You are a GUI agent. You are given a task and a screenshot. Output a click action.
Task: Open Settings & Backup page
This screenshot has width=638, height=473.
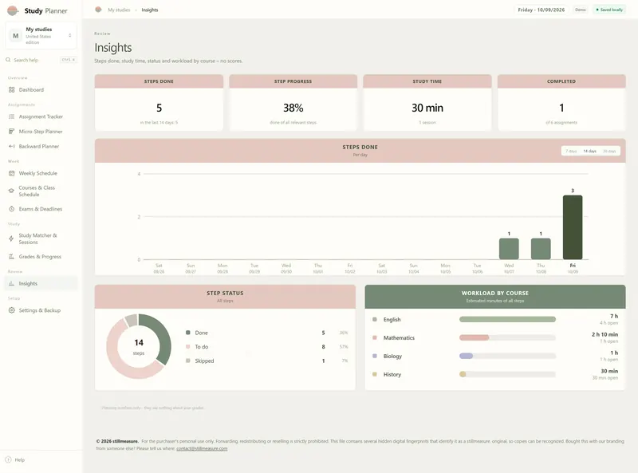41,310
